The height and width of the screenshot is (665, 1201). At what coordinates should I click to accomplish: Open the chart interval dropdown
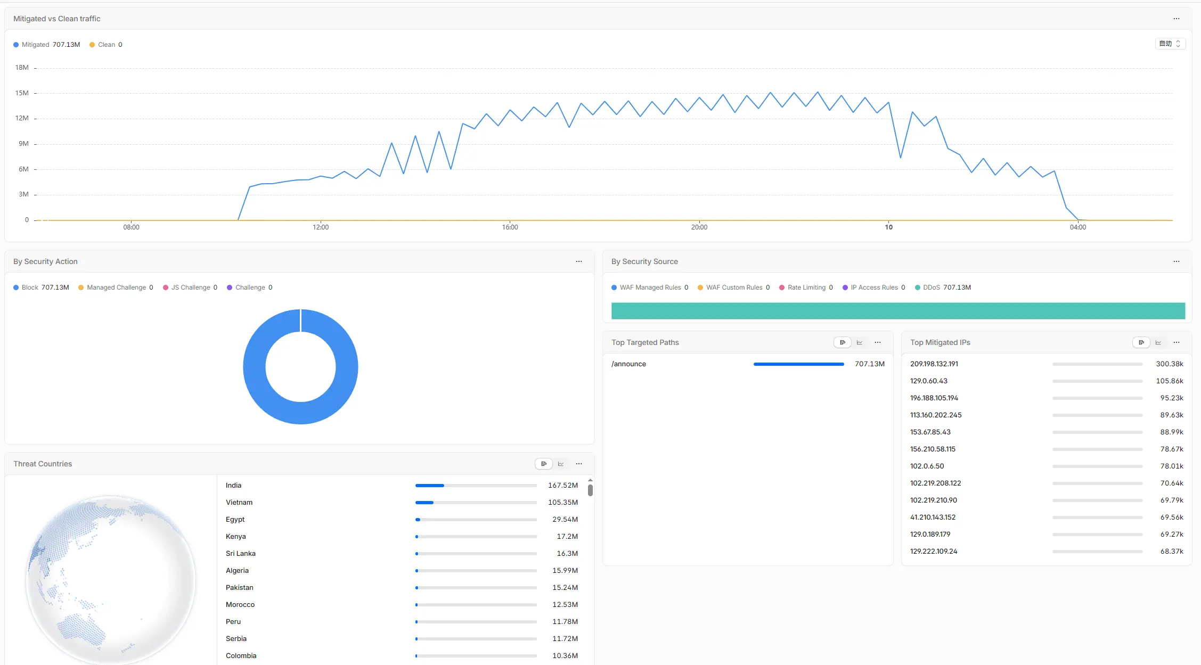pos(1170,44)
